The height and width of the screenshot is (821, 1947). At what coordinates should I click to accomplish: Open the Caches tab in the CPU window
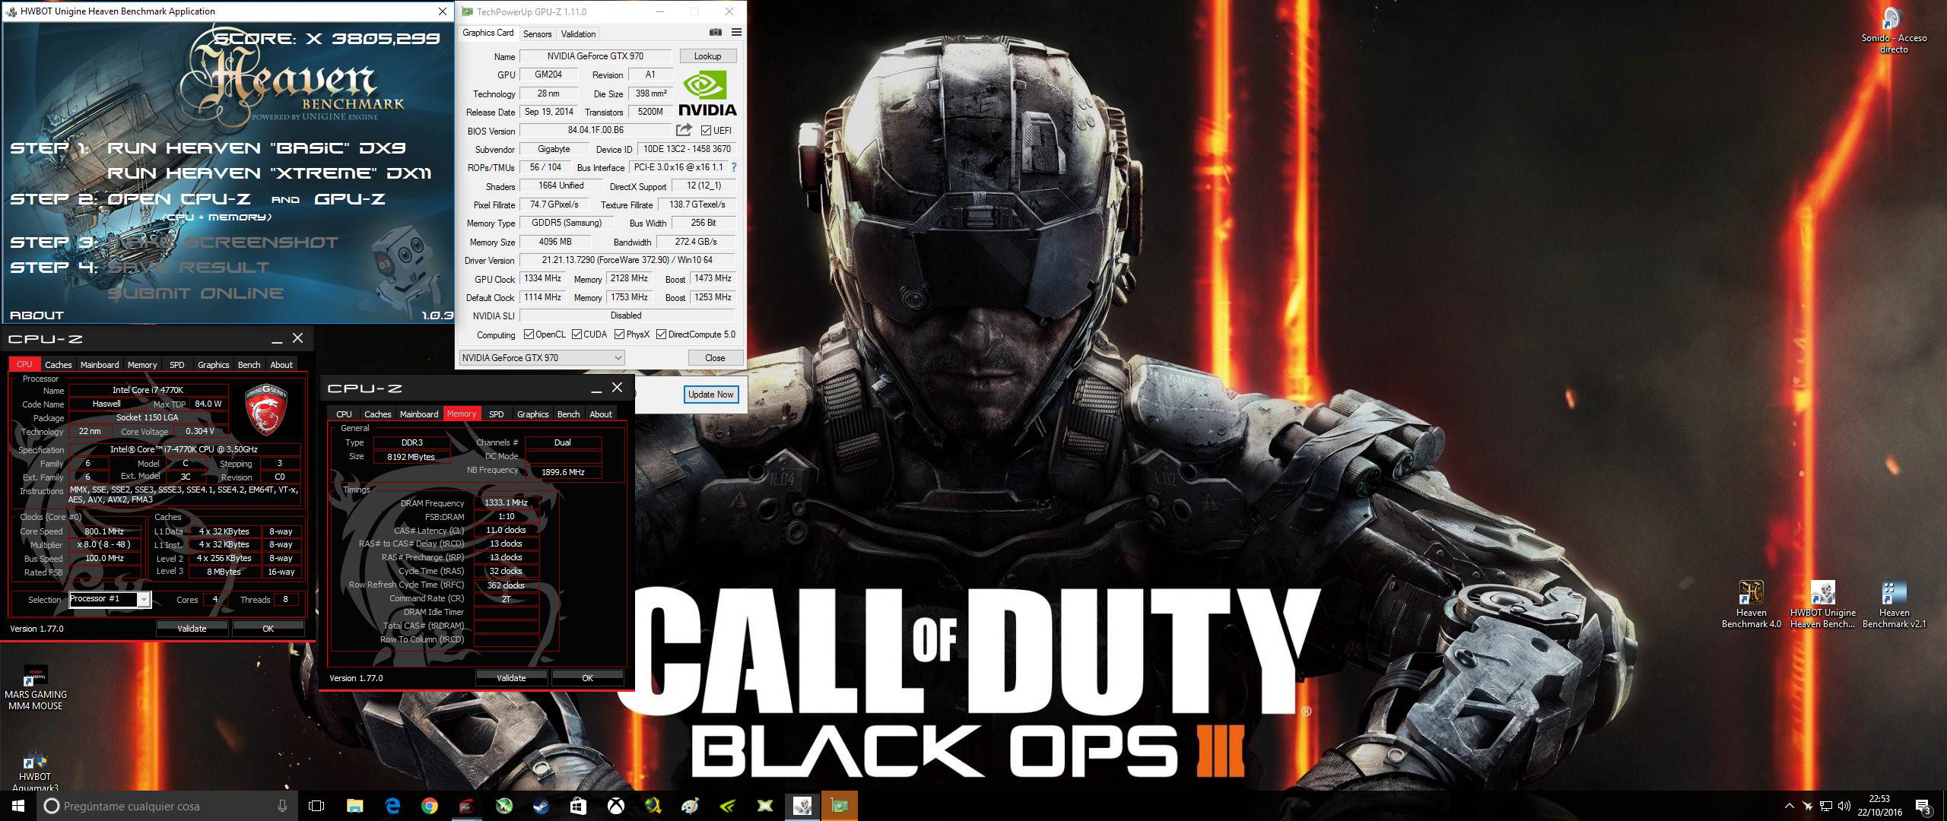[x=58, y=365]
